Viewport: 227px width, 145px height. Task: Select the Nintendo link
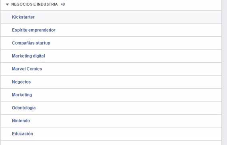tap(21, 121)
